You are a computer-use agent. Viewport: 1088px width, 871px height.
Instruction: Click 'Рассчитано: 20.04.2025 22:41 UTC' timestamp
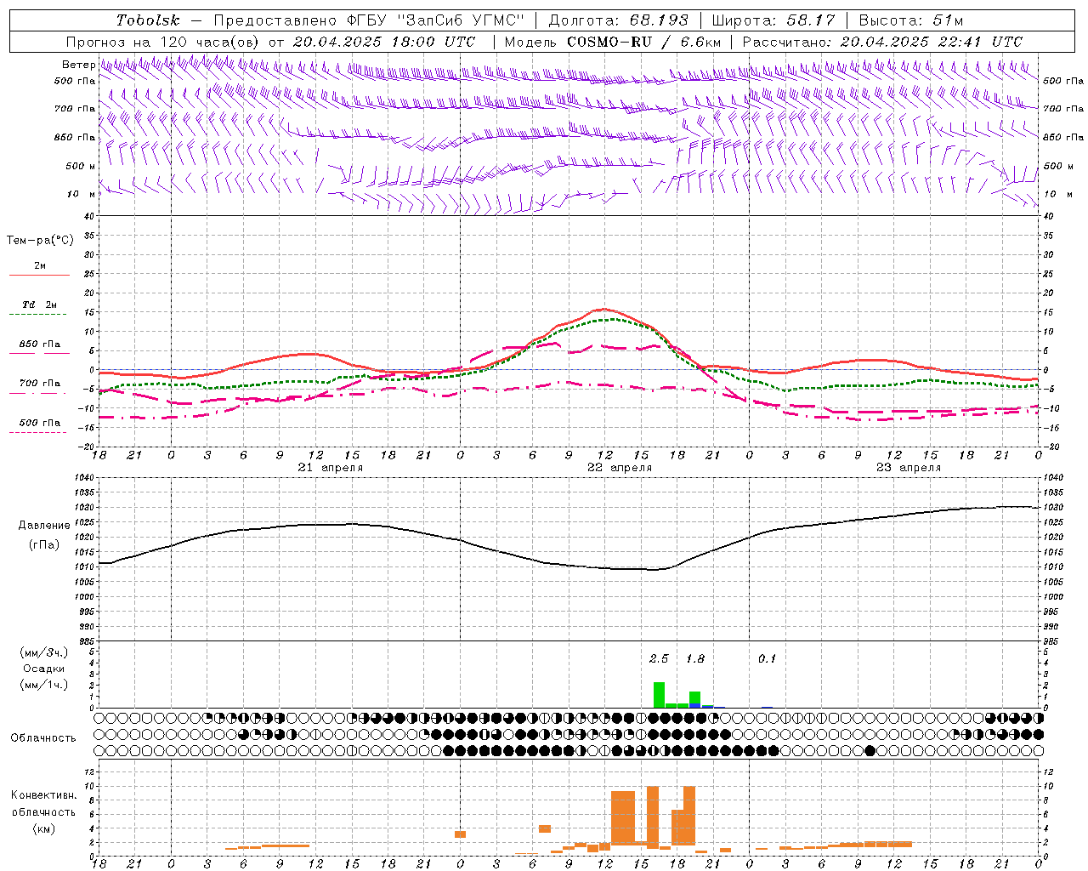[882, 42]
